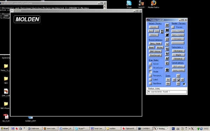210x131 pixels.
Task: Click the heart-shaped orbital icon in Molden Control
Action: [x=167, y=35]
